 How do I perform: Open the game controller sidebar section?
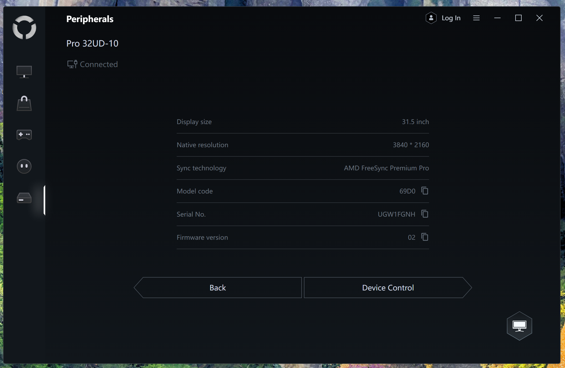[x=24, y=135]
